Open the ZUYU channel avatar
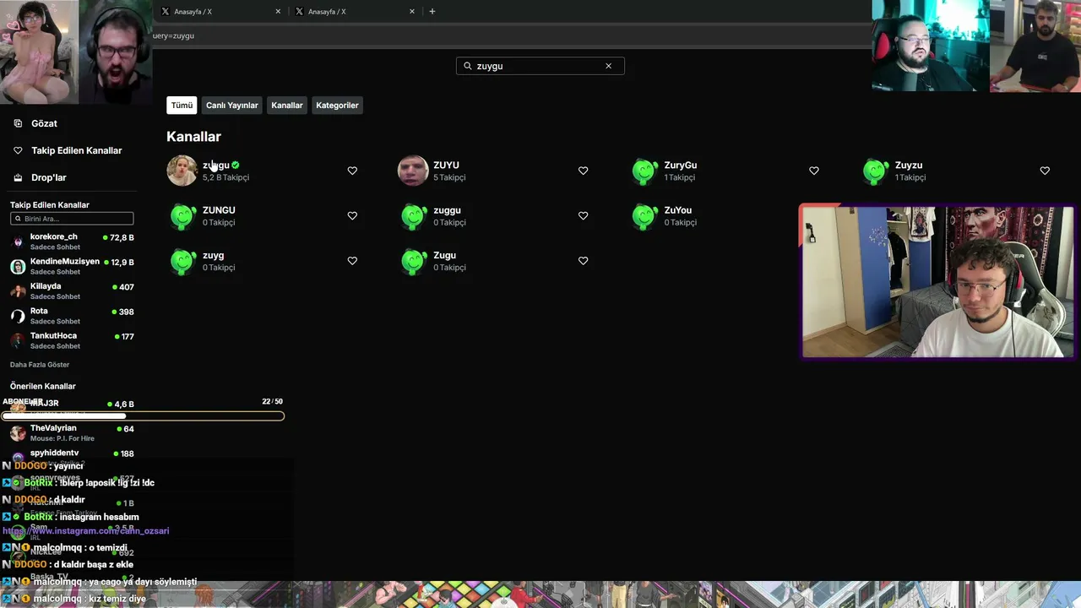The width and height of the screenshot is (1081, 608). [413, 171]
